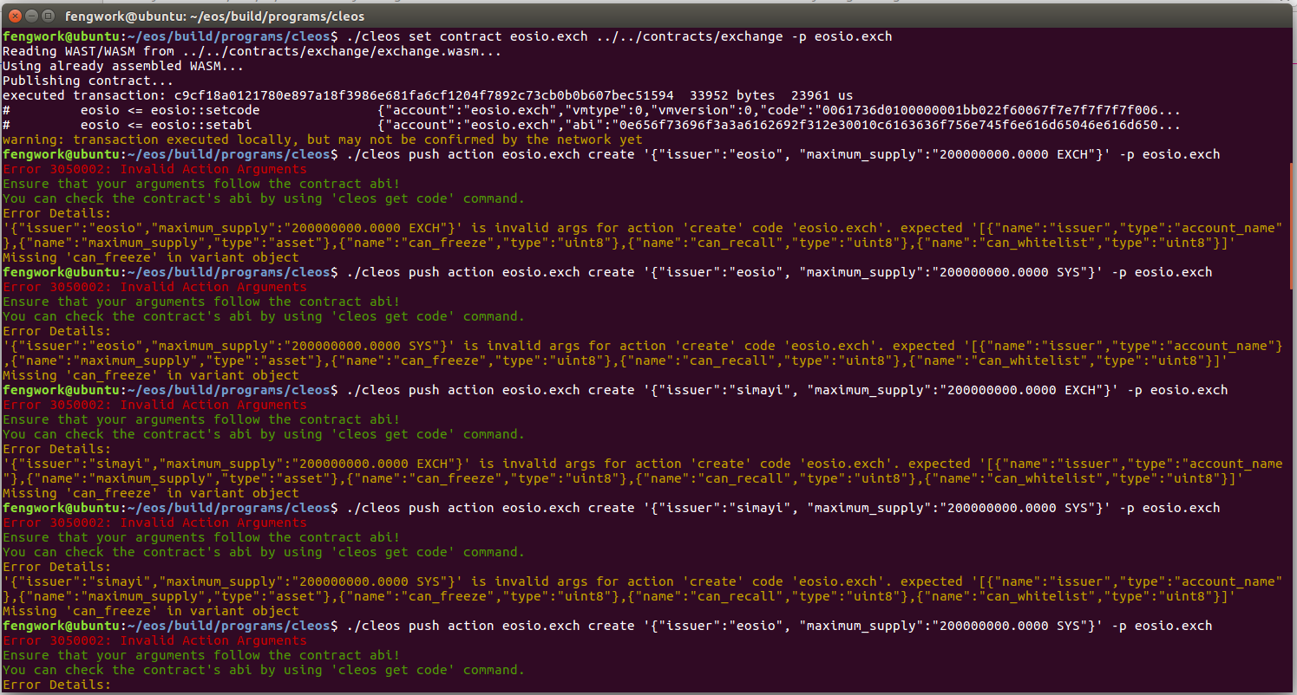The image size is (1297, 695).
Task: Click the 'Reading WAST/WASM from' output line
Action: point(252,51)
